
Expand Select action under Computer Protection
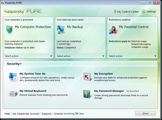[28, 56]
